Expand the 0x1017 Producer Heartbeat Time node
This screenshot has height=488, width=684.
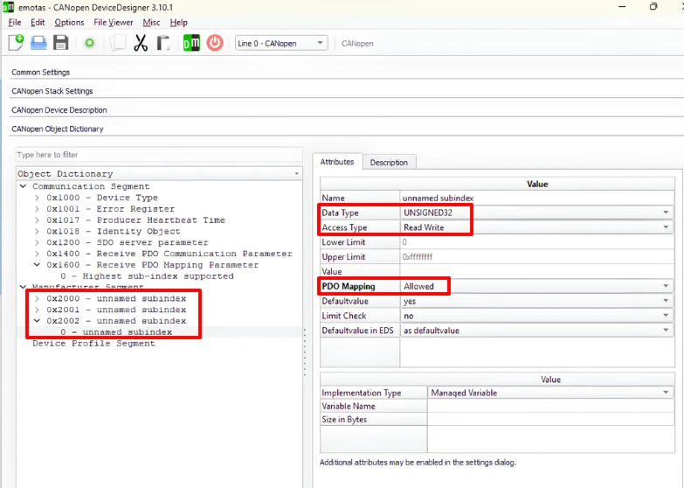pyautogui.click(x=37, y=220)
